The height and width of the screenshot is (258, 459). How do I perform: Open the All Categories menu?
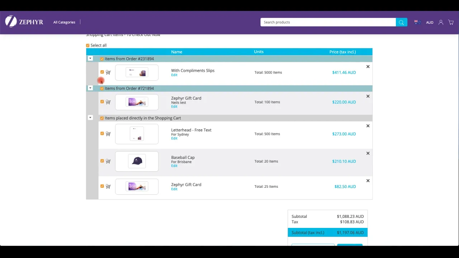[64, 22]
